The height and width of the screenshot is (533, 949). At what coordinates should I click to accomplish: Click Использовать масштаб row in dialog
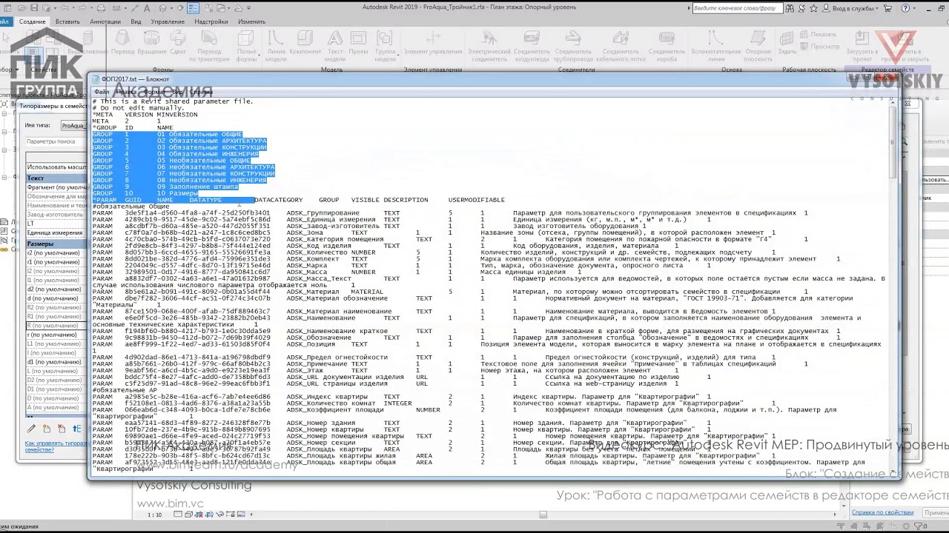tap(56, 167)
